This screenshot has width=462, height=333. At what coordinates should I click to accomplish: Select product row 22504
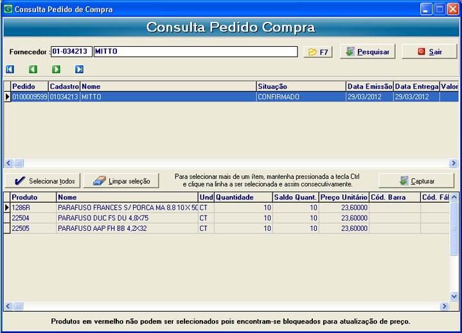tap(227, 218)
